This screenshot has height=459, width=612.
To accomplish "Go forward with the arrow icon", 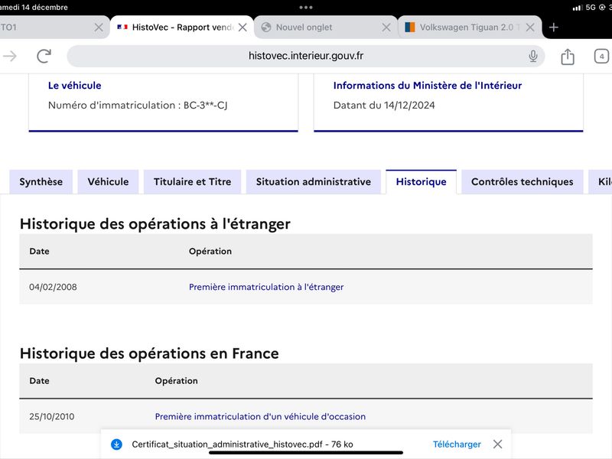I will (x=10, y=56).
